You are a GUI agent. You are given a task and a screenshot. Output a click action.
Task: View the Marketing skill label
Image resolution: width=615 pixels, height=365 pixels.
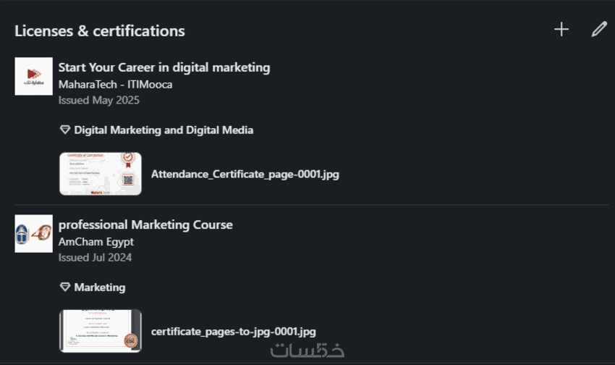[x=99, y=288]
